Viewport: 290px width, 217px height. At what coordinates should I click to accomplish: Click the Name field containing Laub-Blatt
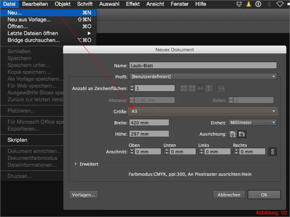tap(203, 65)
